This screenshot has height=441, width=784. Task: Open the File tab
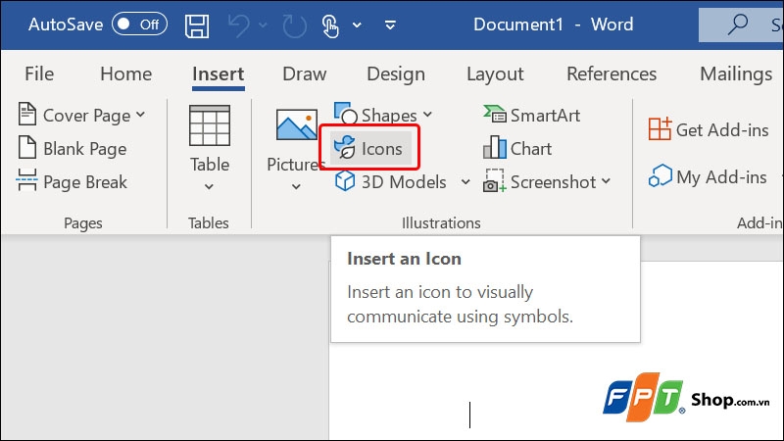(x=39, y=74)
